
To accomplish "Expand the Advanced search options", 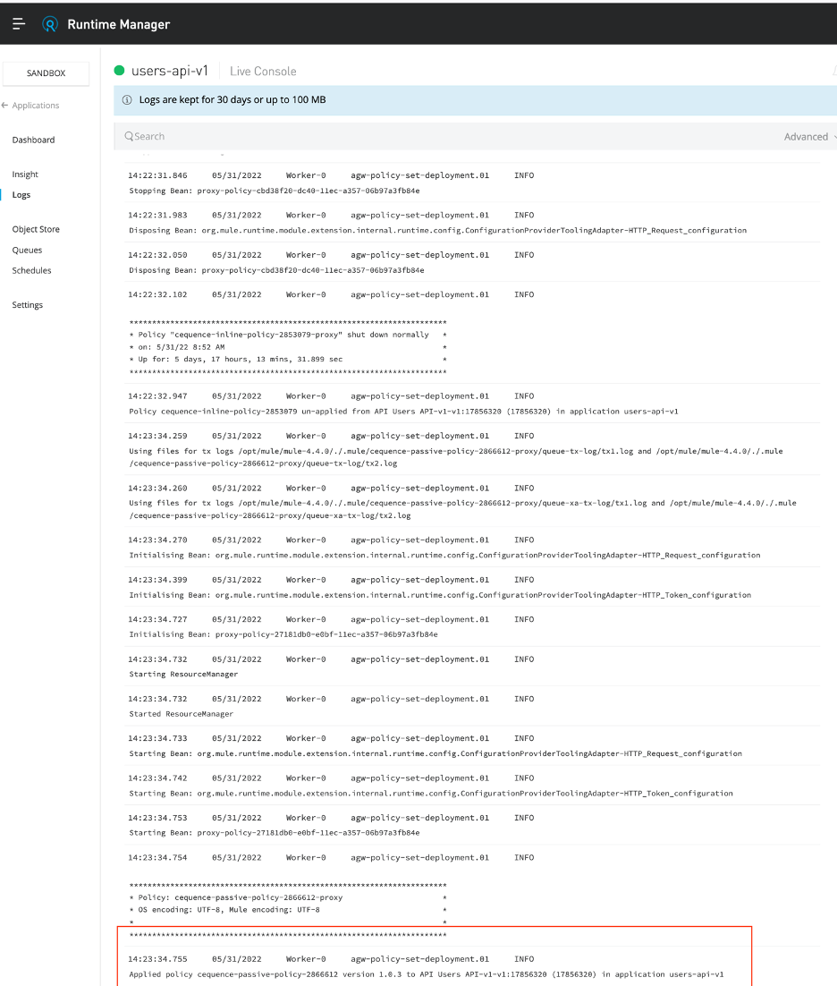I will pyautogui.click(x=809, y=137).
